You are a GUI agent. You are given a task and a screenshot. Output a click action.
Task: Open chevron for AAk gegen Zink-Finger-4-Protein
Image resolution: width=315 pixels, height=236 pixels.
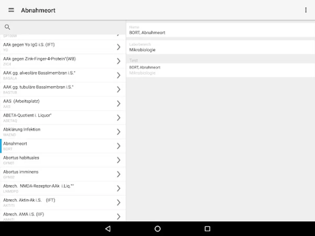[119, 61]
